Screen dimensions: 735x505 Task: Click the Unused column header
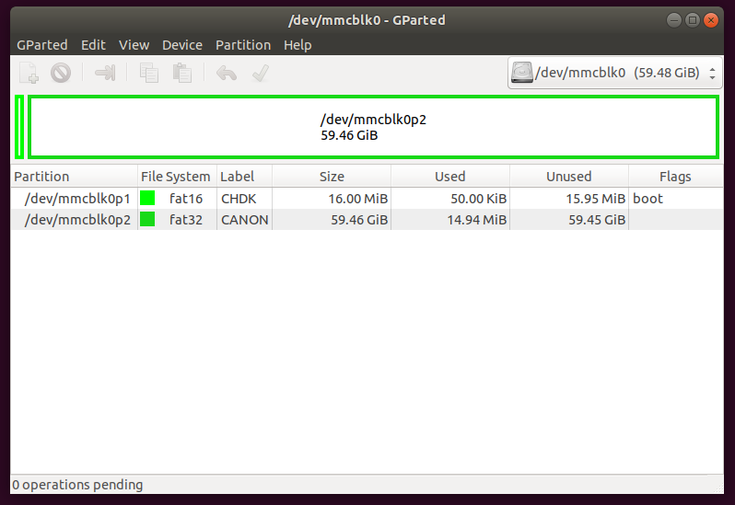tap(568, 177)
